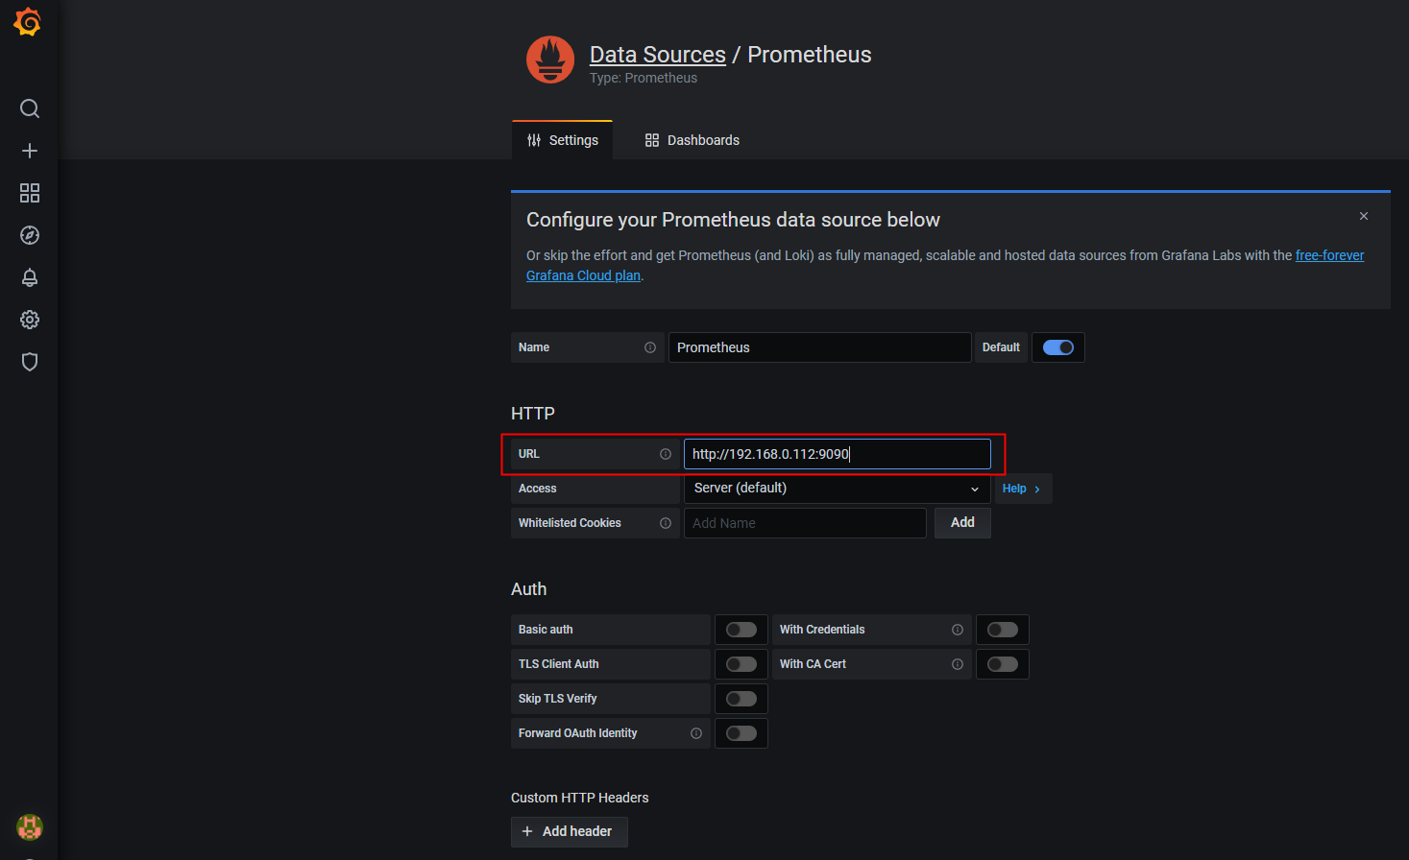Turn on With CA Cert switch
The height and width of the screenshot is (860, 1409).
(1003, 664)
